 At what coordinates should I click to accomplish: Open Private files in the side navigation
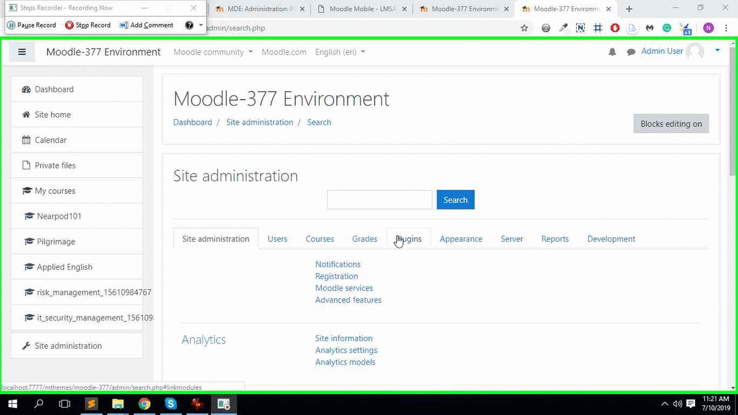[x=77, y=165]
